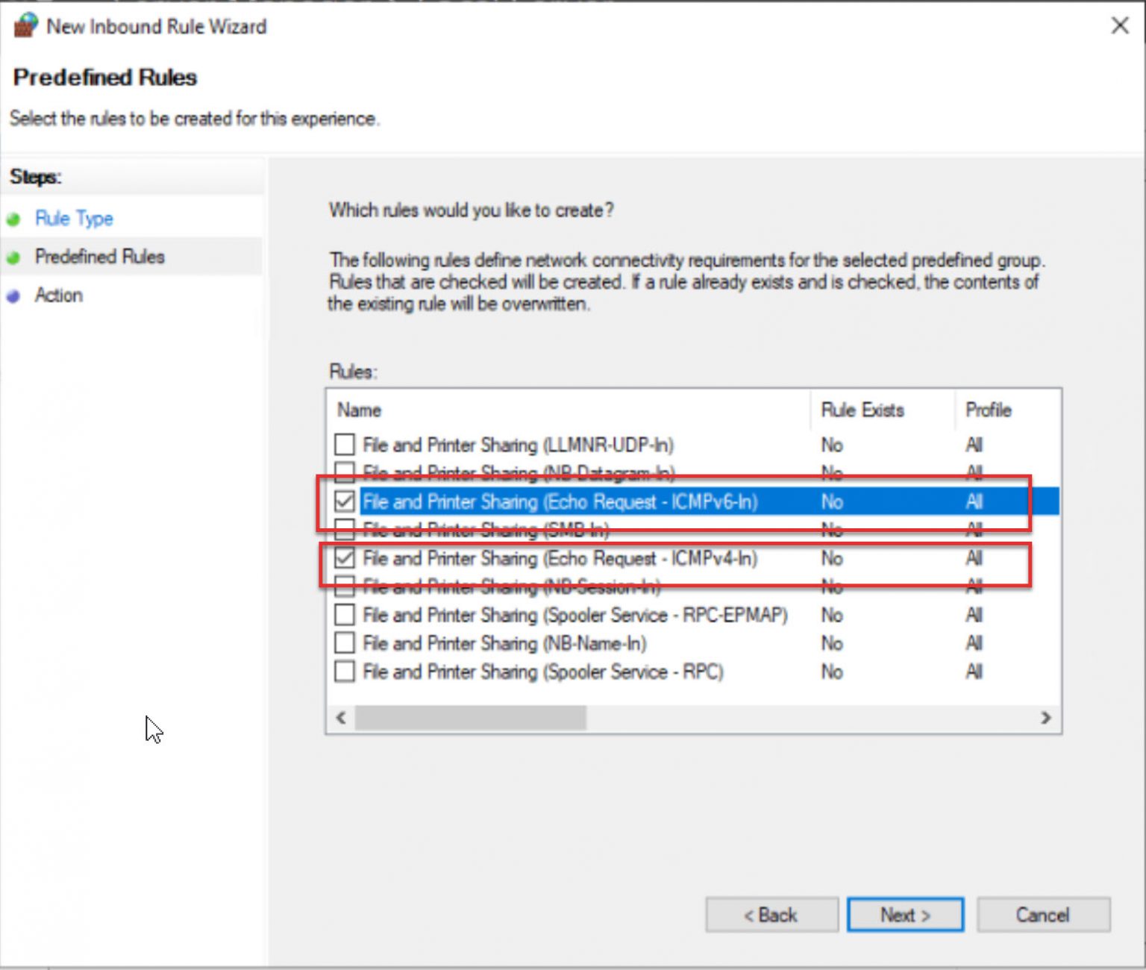Screen dimensions: 1146x970
Task: Enable File and Printer Sharing (LLMNR-UDP-In)
Action: [345, 445]
